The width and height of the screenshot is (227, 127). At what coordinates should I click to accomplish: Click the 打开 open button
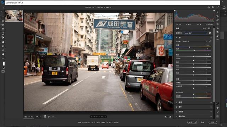191,122
